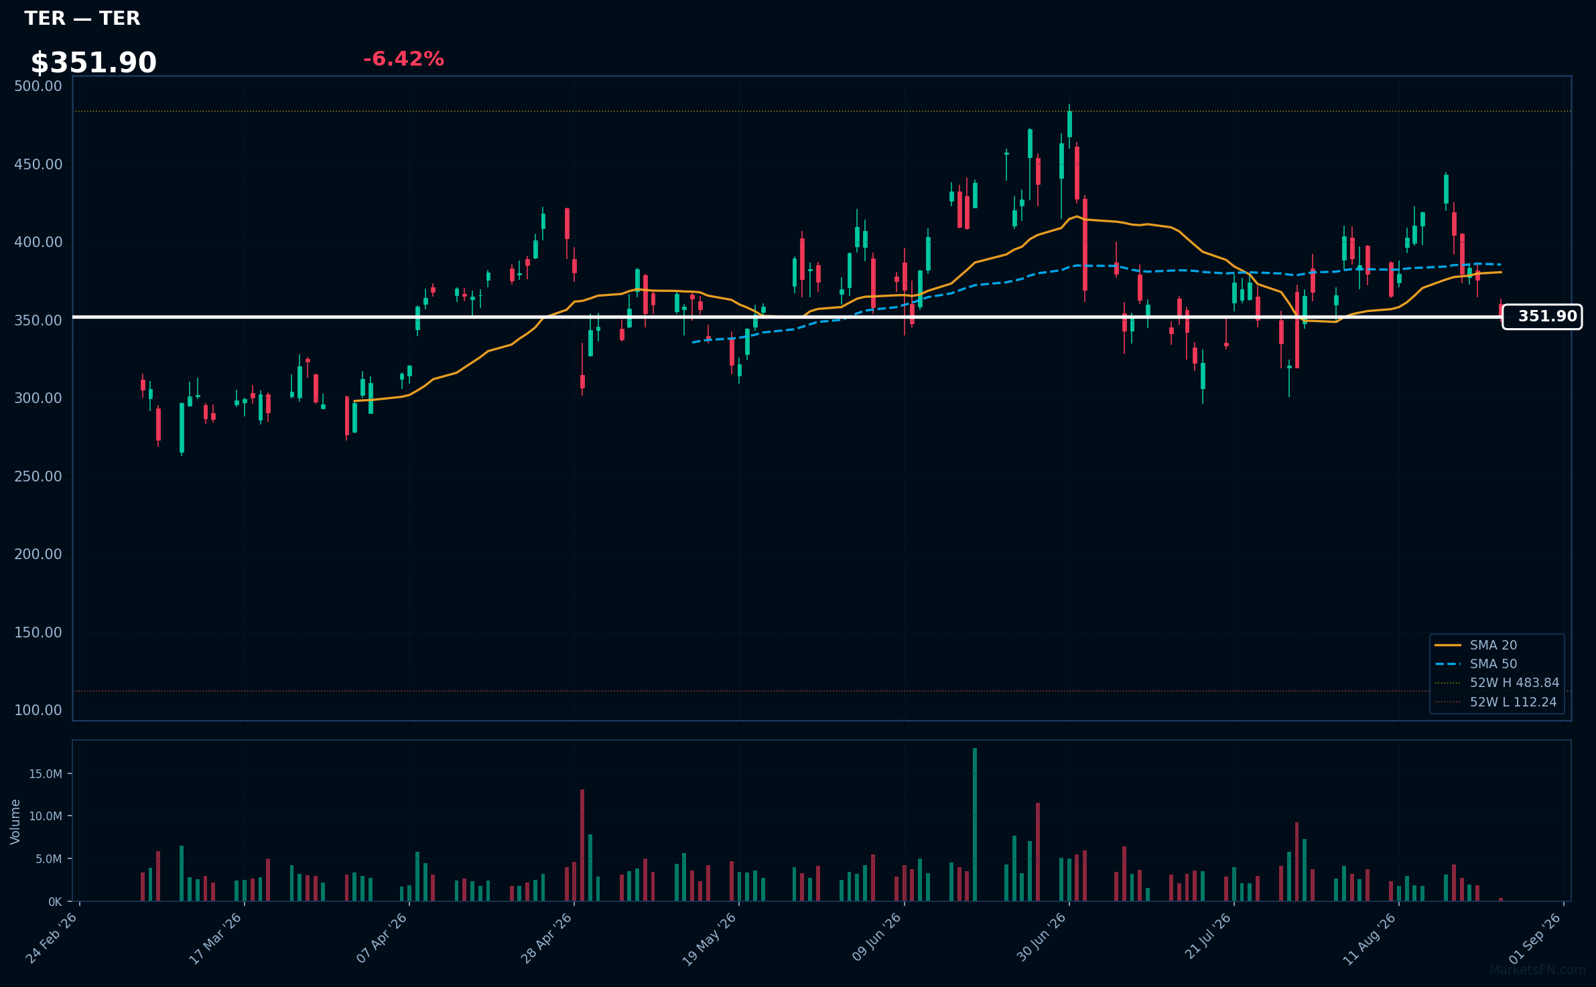Click the "11 Aug '26" date label
Viewport: 1596px width, 987px height.
(x=1370, y=939)
